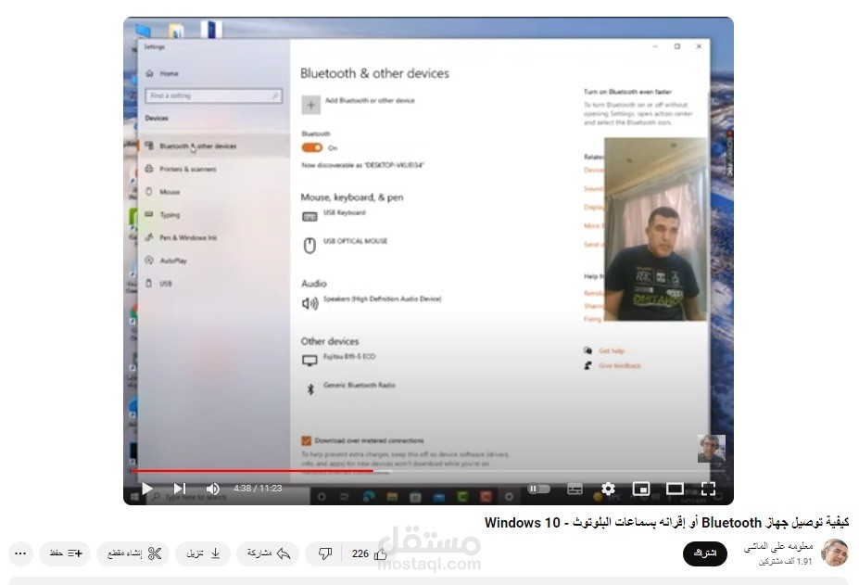Viewport: 859px width, 585px height.
Task: Click the حفظ save button
Action: point(65,553)
